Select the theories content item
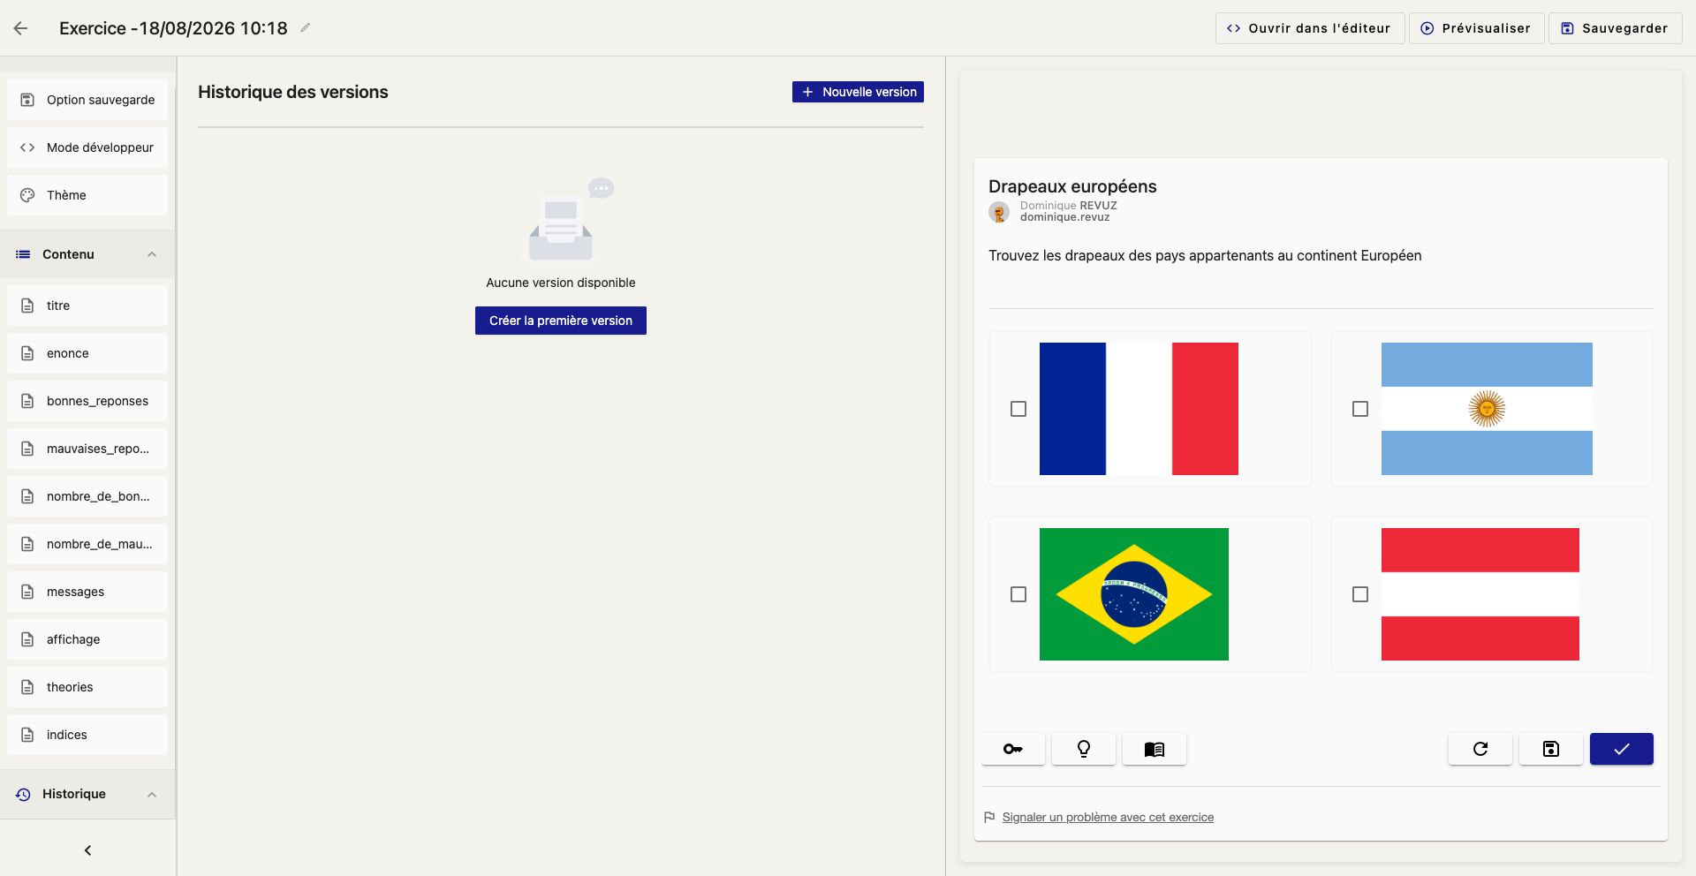The image size is (1696, 876). (x=87, y=687)
